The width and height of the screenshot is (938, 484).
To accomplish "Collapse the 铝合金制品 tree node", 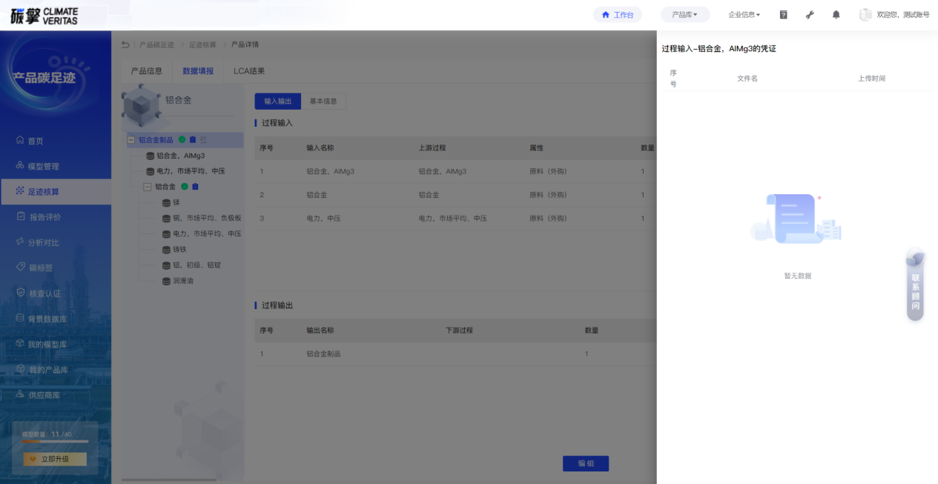I will [131, 139].
